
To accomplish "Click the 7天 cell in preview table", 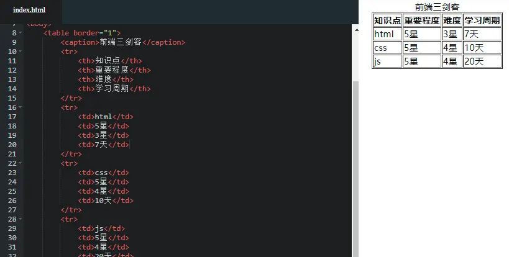I will click(x=482, y=34).
